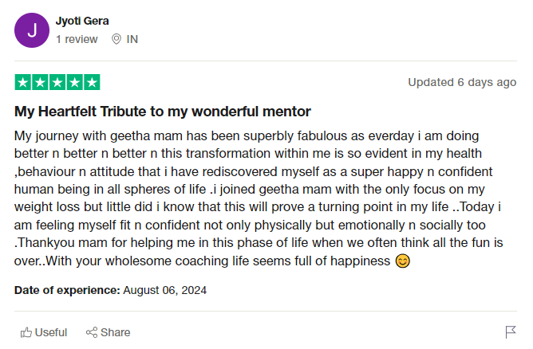The image size is (533, 349).
Task: Mark the review as Useful
Action: click(51, 332)
